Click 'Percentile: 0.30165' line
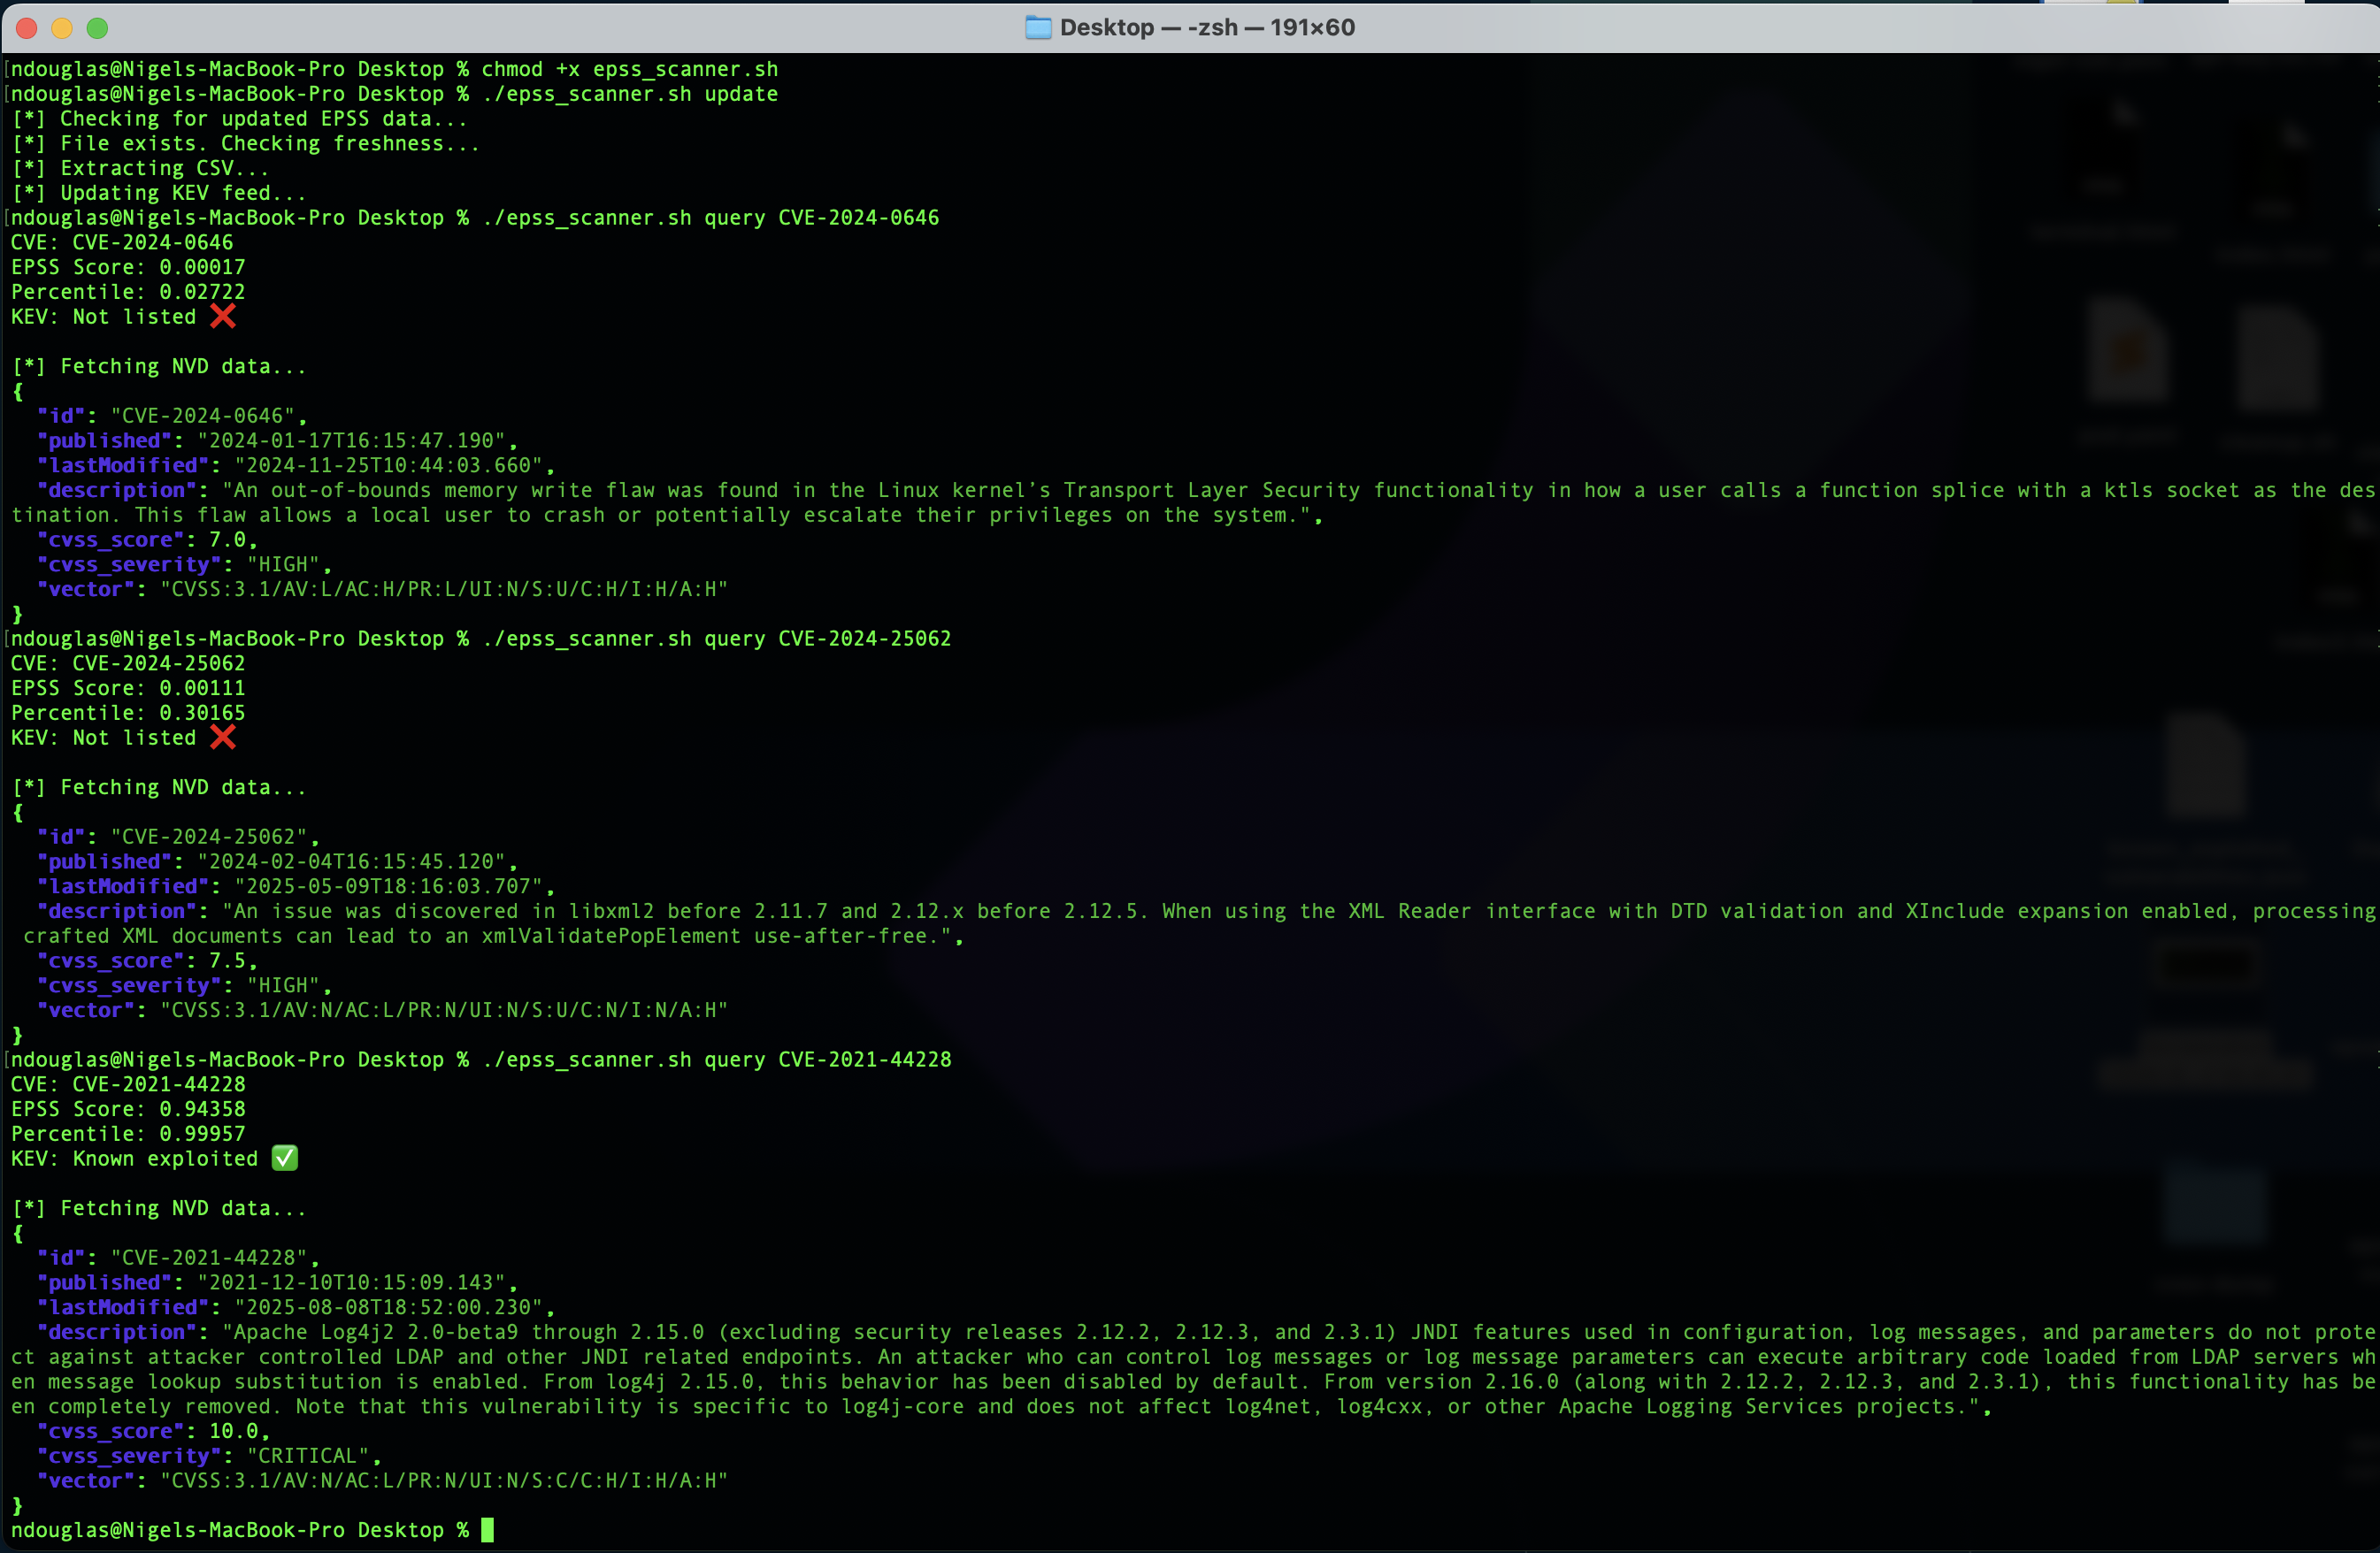 pyautogui.click(x=128, y=714)
